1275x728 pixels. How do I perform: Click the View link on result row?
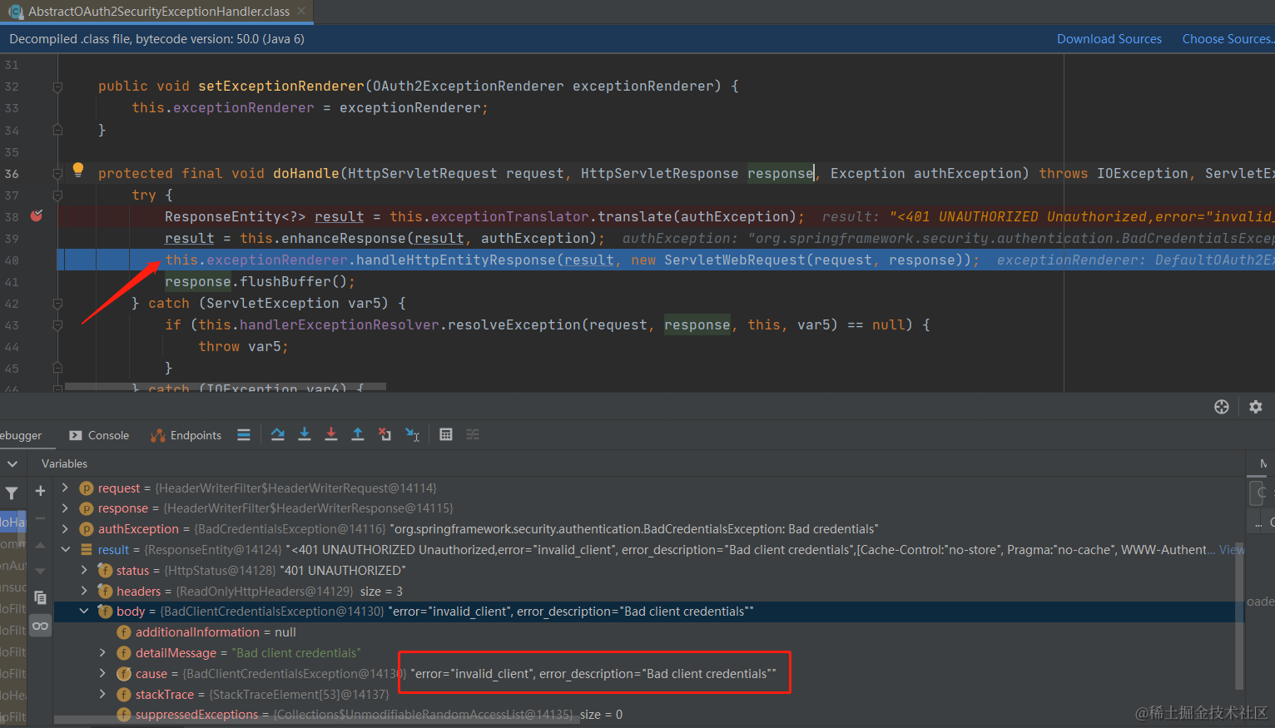point(1232,550)
